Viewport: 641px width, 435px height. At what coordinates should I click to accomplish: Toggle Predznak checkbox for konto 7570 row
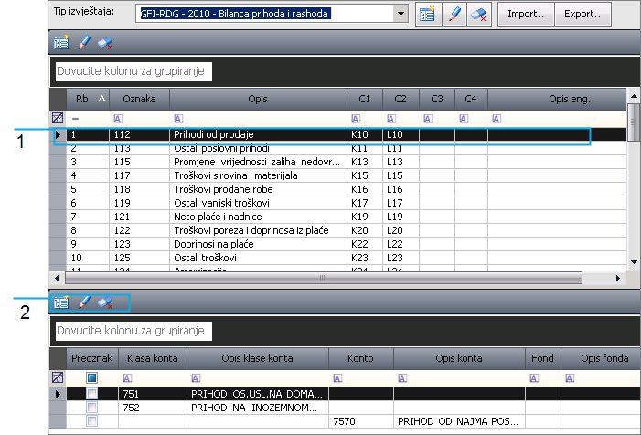pos(92,421)
